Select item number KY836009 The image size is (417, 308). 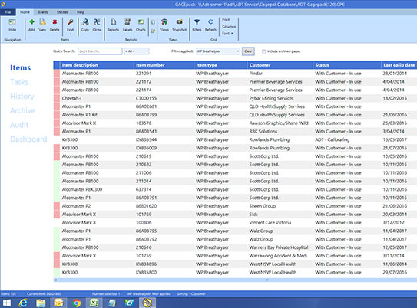coord(146,148)
